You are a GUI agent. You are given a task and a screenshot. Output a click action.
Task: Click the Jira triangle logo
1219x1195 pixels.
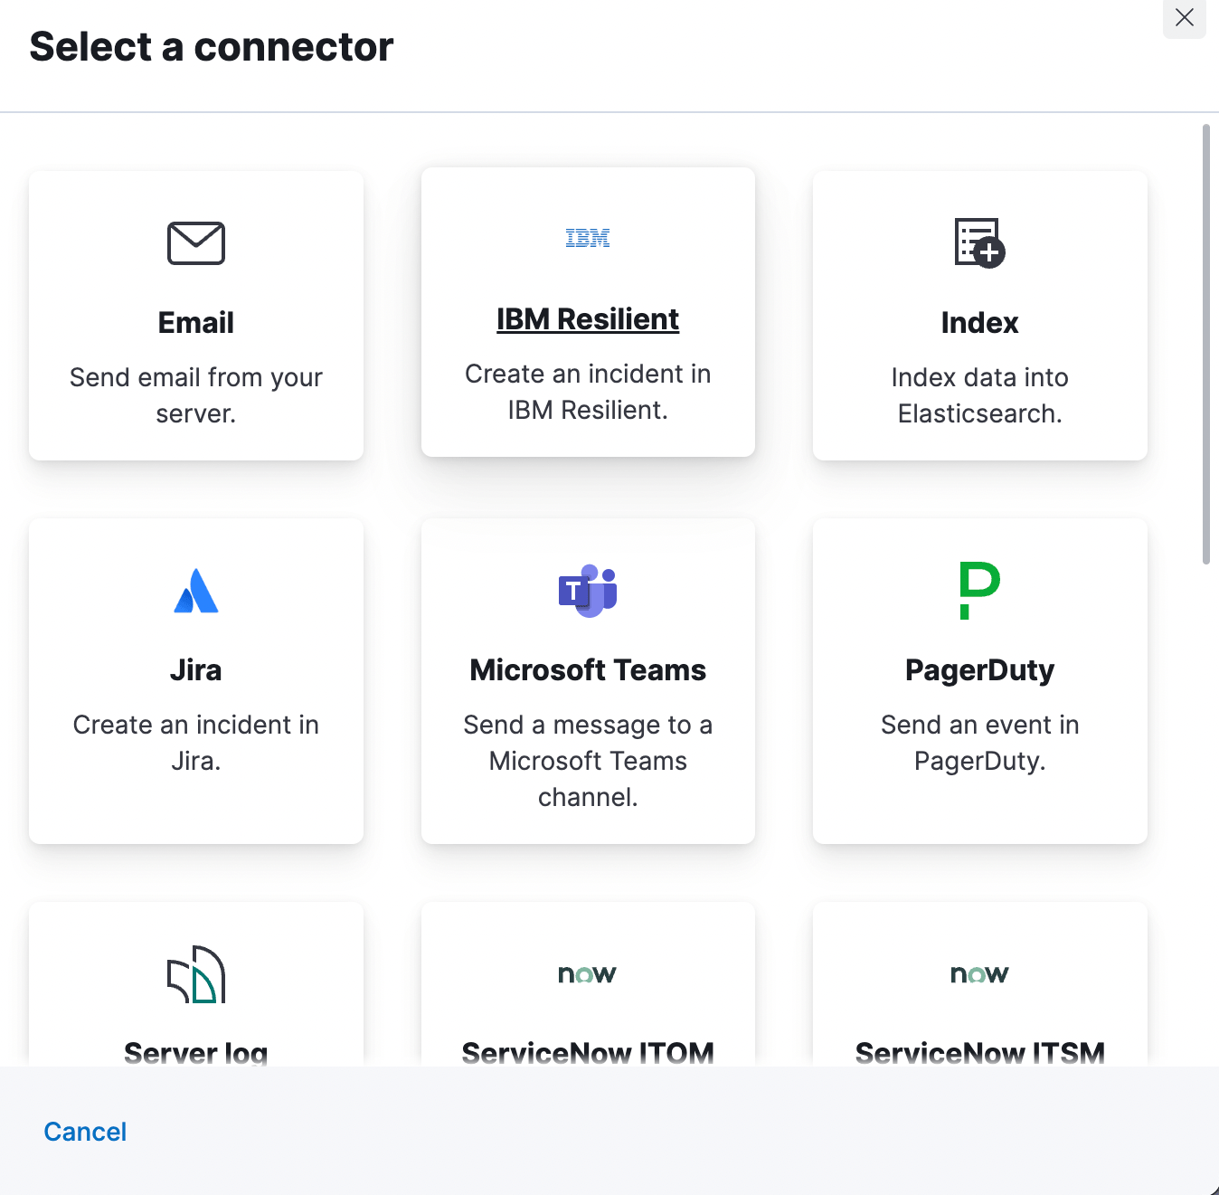[x=195, y=592]
